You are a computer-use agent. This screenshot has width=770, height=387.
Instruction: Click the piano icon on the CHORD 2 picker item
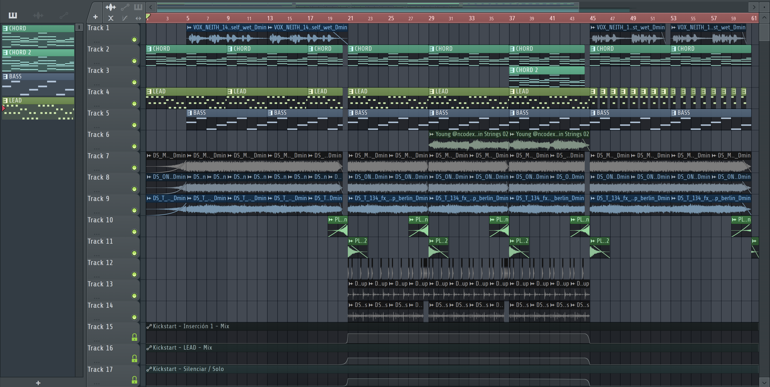point(5,53)
